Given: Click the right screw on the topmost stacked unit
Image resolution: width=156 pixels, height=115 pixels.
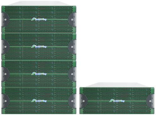Looking at the screenshot, I should coord(72,19).
